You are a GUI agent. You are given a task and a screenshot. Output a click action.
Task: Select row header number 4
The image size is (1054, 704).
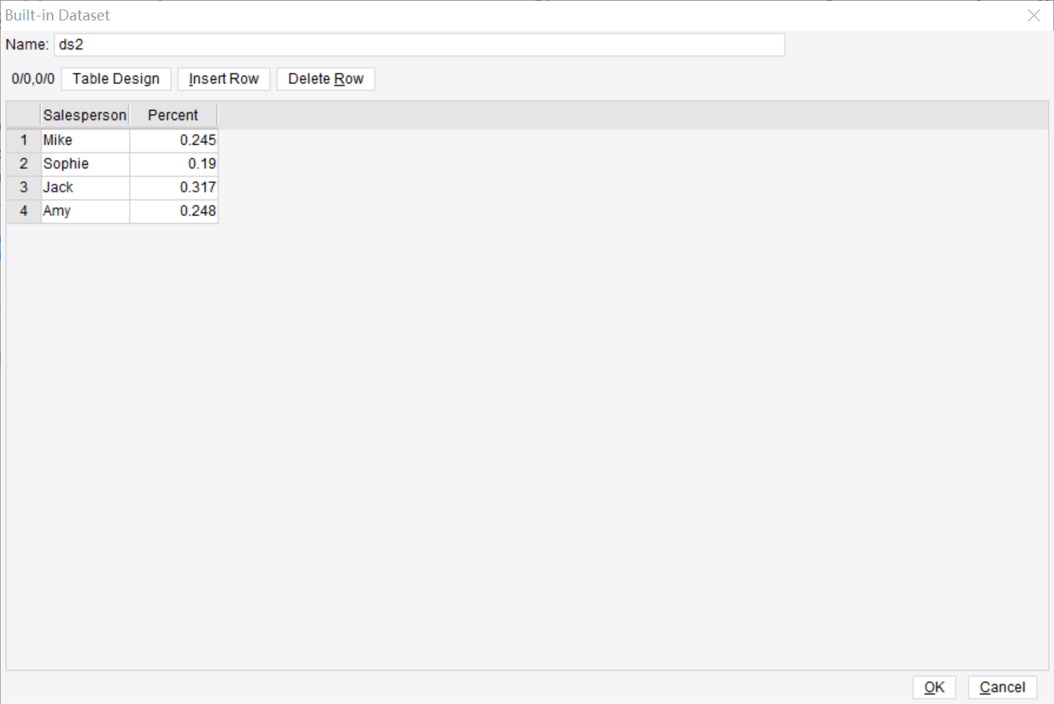click(24, 211)
